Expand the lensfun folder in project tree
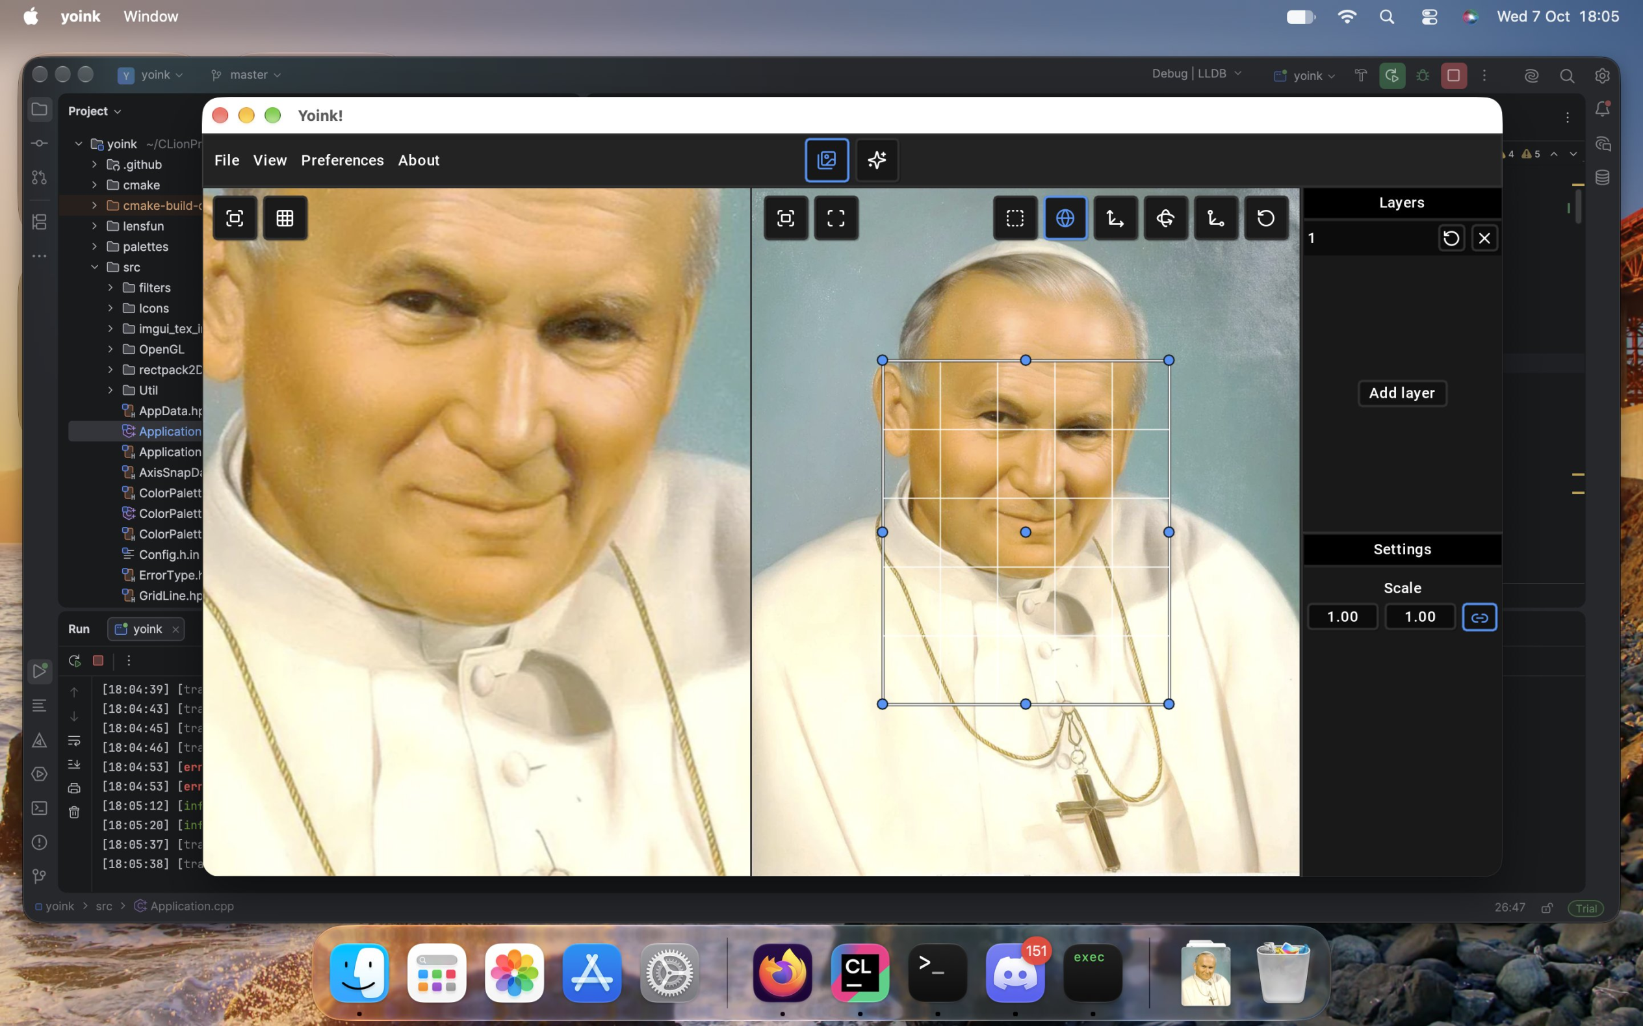 pos(94,226)
